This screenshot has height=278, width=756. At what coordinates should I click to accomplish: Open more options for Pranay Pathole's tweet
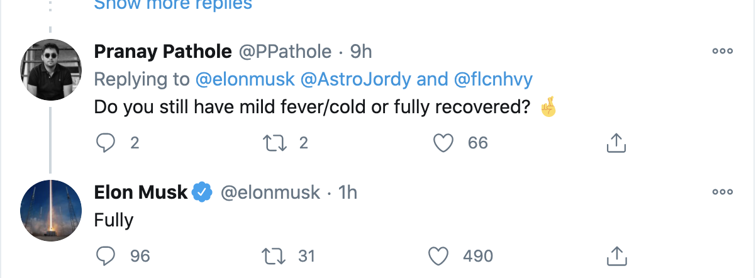(722, 52)
